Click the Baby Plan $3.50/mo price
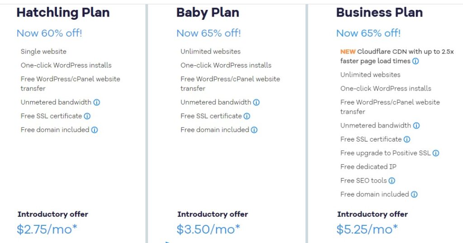This screenshot has height=243, width=463. click(208, 229)
